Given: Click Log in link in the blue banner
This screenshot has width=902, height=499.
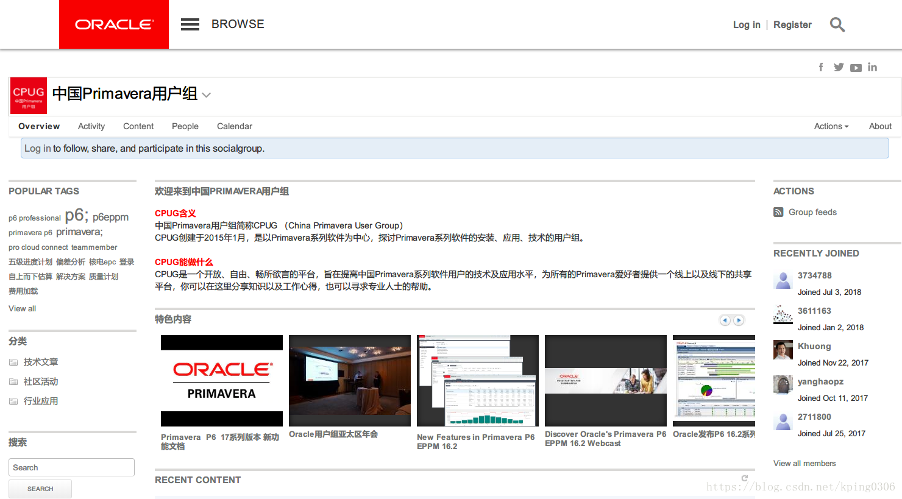Looking at the screenshot, I should coord(38,148).
